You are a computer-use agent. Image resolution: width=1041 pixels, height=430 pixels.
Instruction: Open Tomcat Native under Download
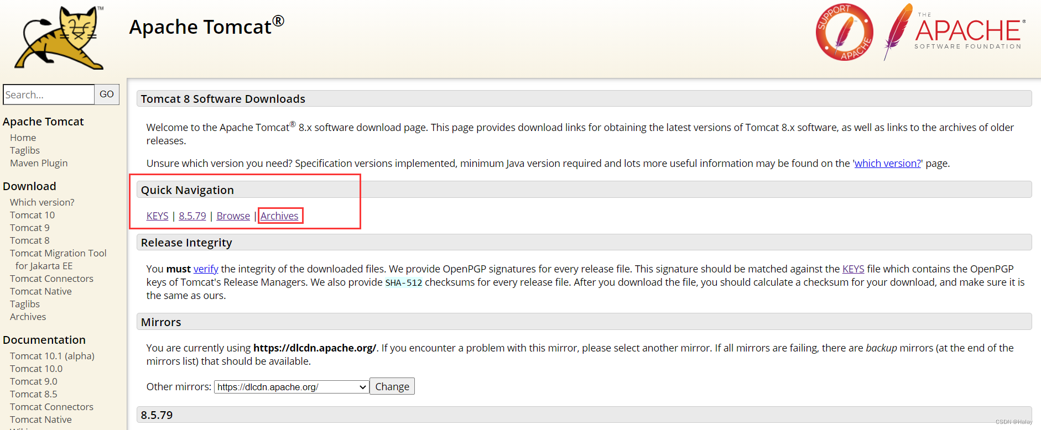(41, 291)
